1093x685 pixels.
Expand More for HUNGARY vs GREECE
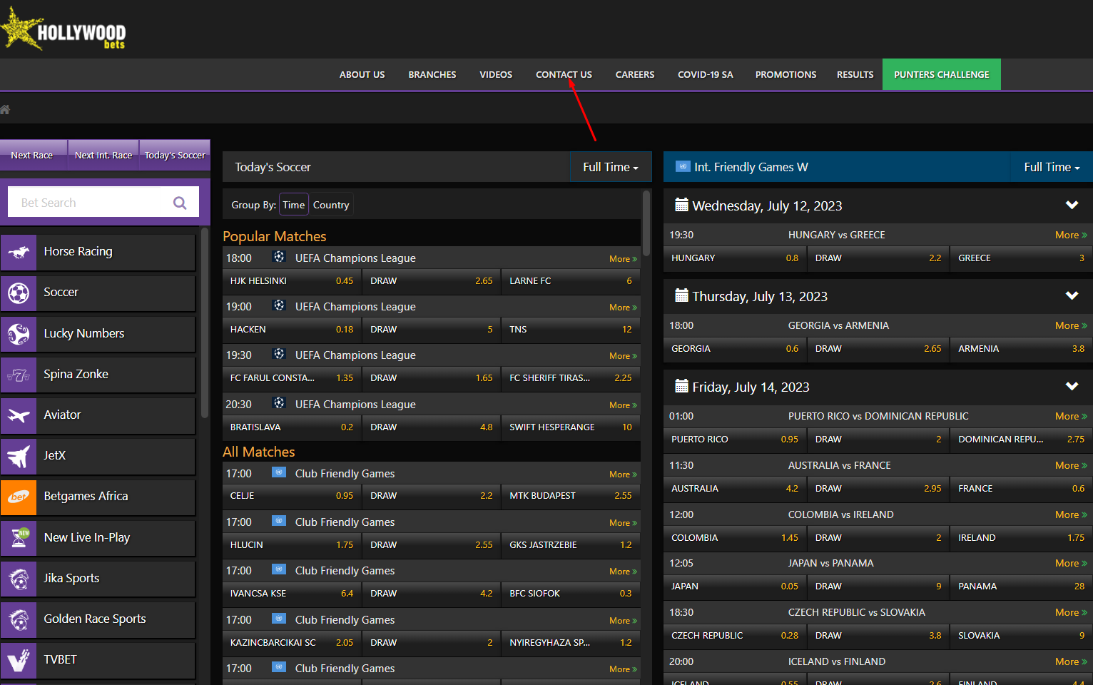1071,235
